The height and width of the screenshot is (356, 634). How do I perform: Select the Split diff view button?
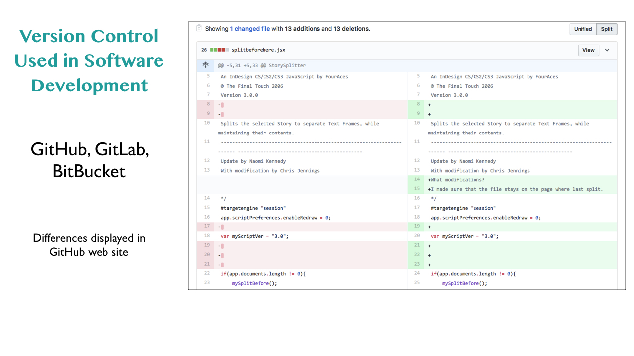point(607,29)
